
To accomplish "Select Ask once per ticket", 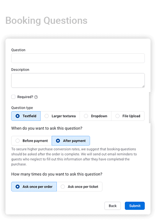I will (79, 186).
